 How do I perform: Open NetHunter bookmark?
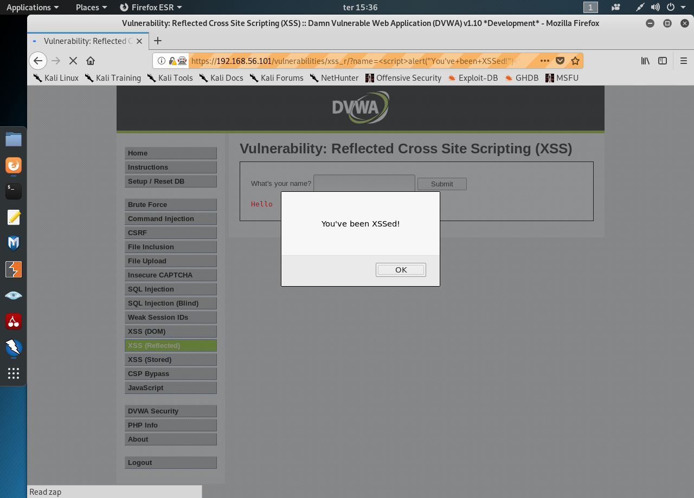tap(334, 77)
